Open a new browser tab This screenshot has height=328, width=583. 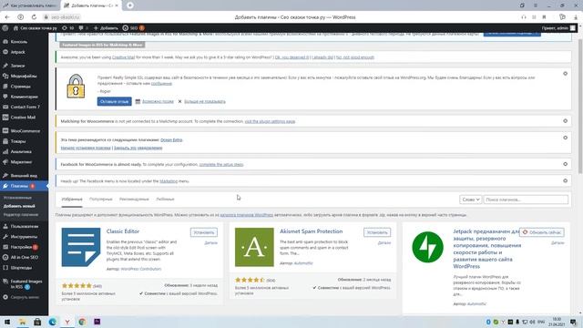(130, 5)
